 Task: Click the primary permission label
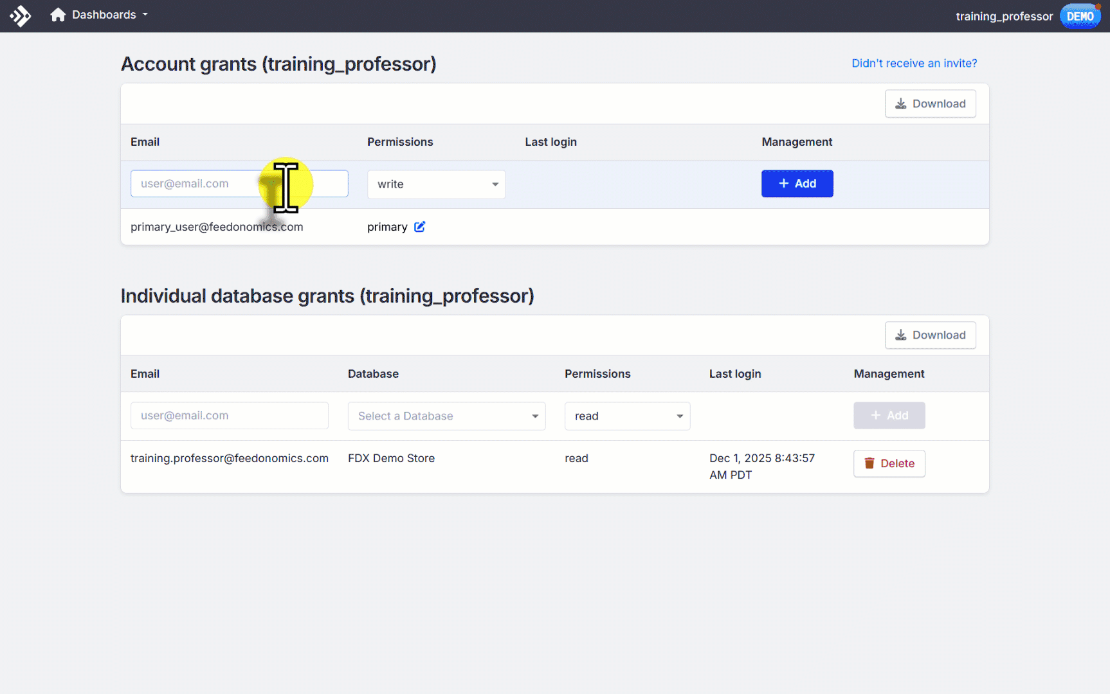387,227
